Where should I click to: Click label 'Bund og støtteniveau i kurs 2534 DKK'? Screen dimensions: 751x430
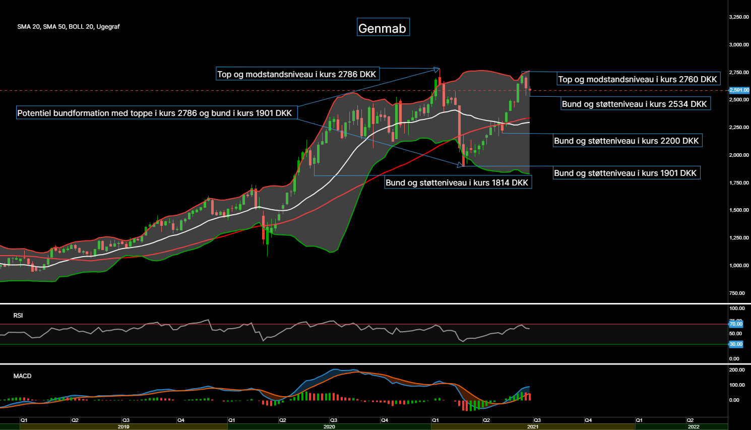click(x=635, y=104)
